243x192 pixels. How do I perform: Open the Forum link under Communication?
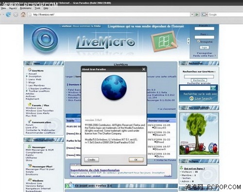tap(30, 125)
